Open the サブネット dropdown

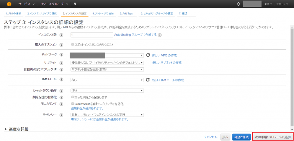(x=107, y=63)
